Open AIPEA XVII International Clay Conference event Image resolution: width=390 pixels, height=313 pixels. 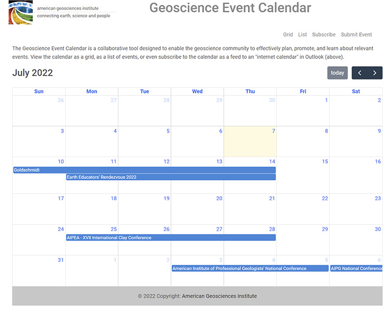(x=170, y=238)
